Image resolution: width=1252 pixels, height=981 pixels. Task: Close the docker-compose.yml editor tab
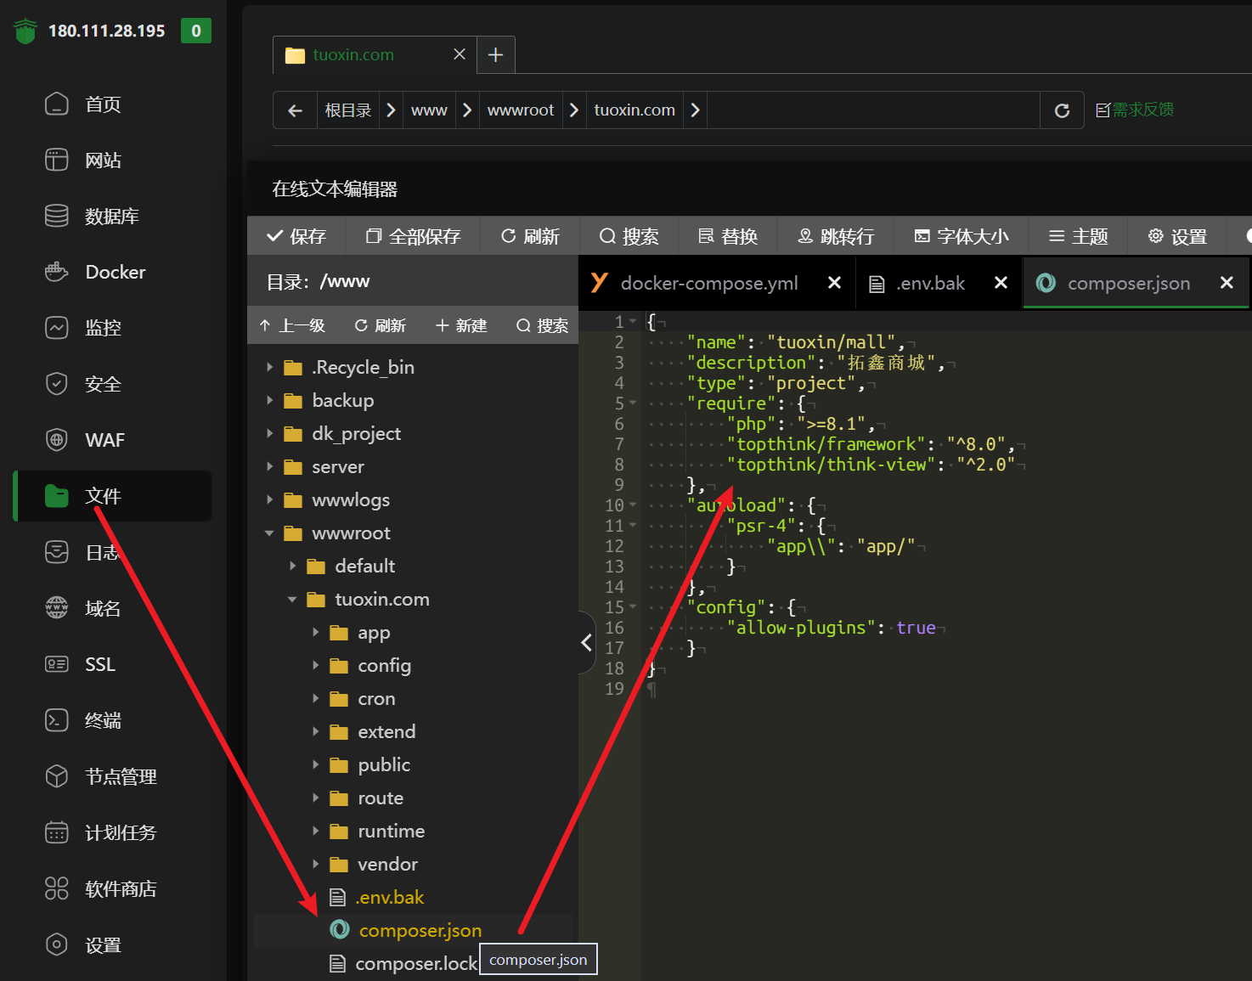pos(835,283)
